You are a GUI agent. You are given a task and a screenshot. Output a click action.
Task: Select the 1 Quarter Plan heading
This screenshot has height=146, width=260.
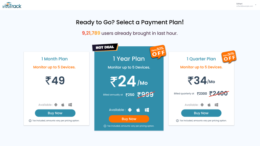pyautogui.click(x=201, y=59)
